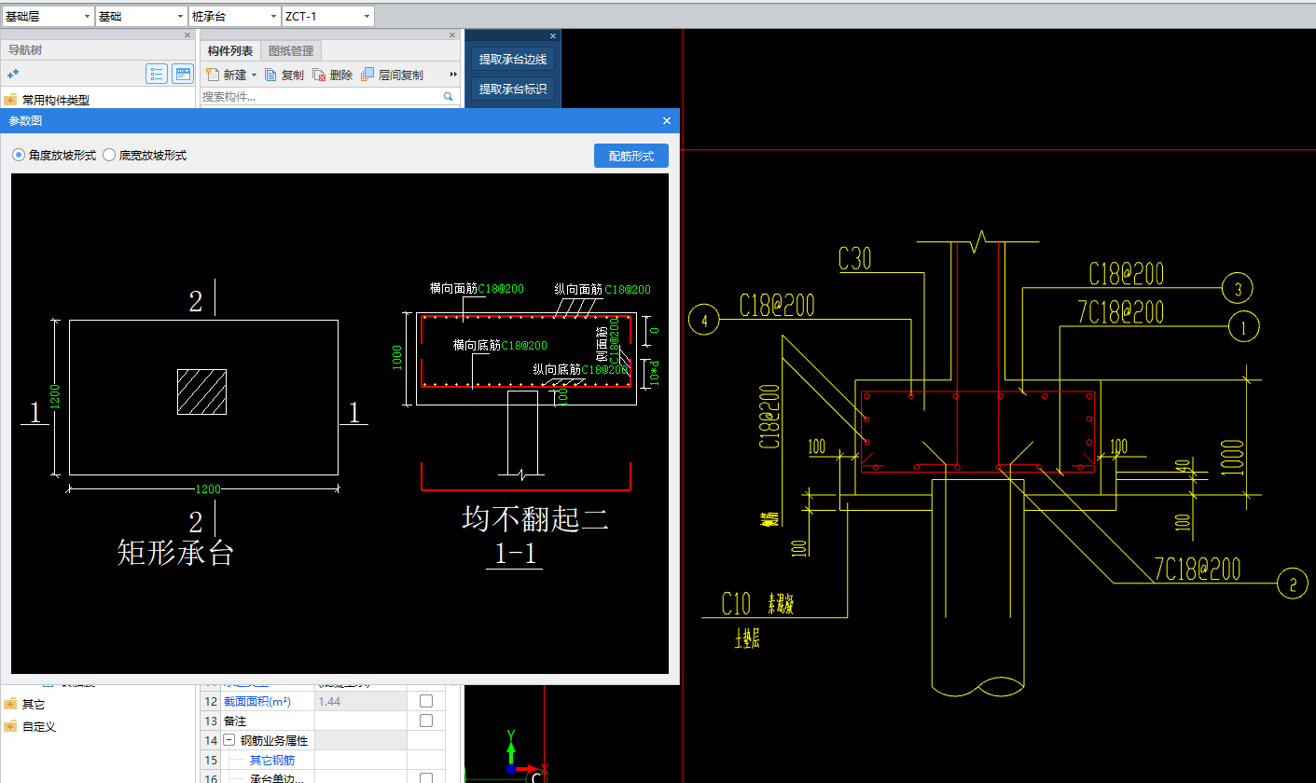Click the C10 label in drawing
Screen dimensions: 1316x783
[737, 604]
